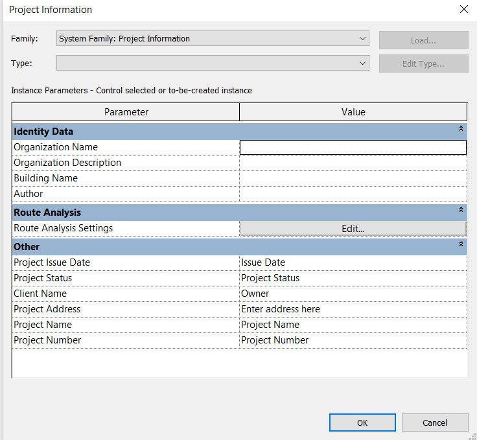Screen dimensions: 477x440
Task: Edit the Project Name value cell
Action: (x=353, y=325)
